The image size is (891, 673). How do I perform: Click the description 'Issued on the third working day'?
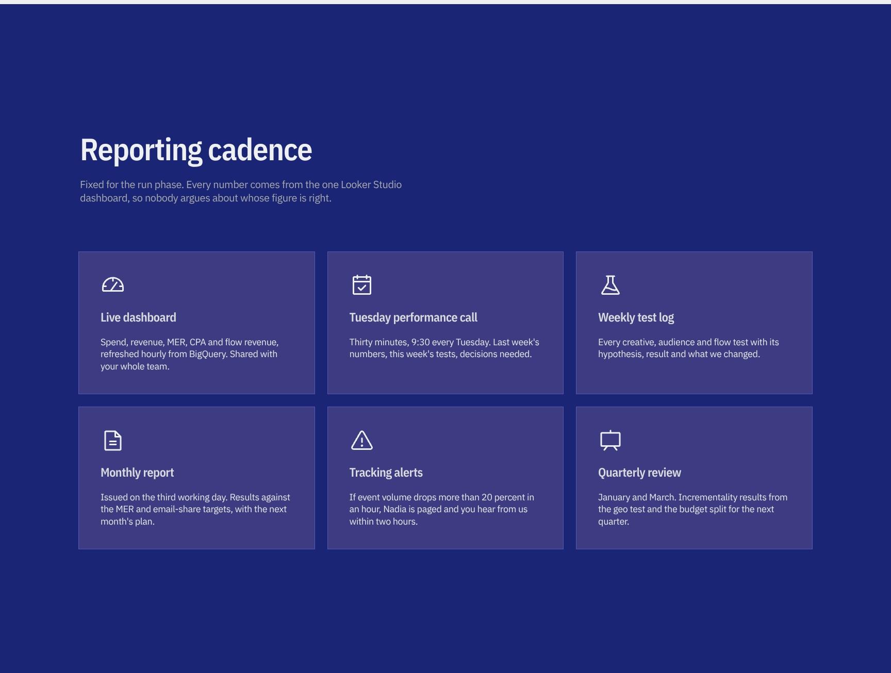(195, 509)
